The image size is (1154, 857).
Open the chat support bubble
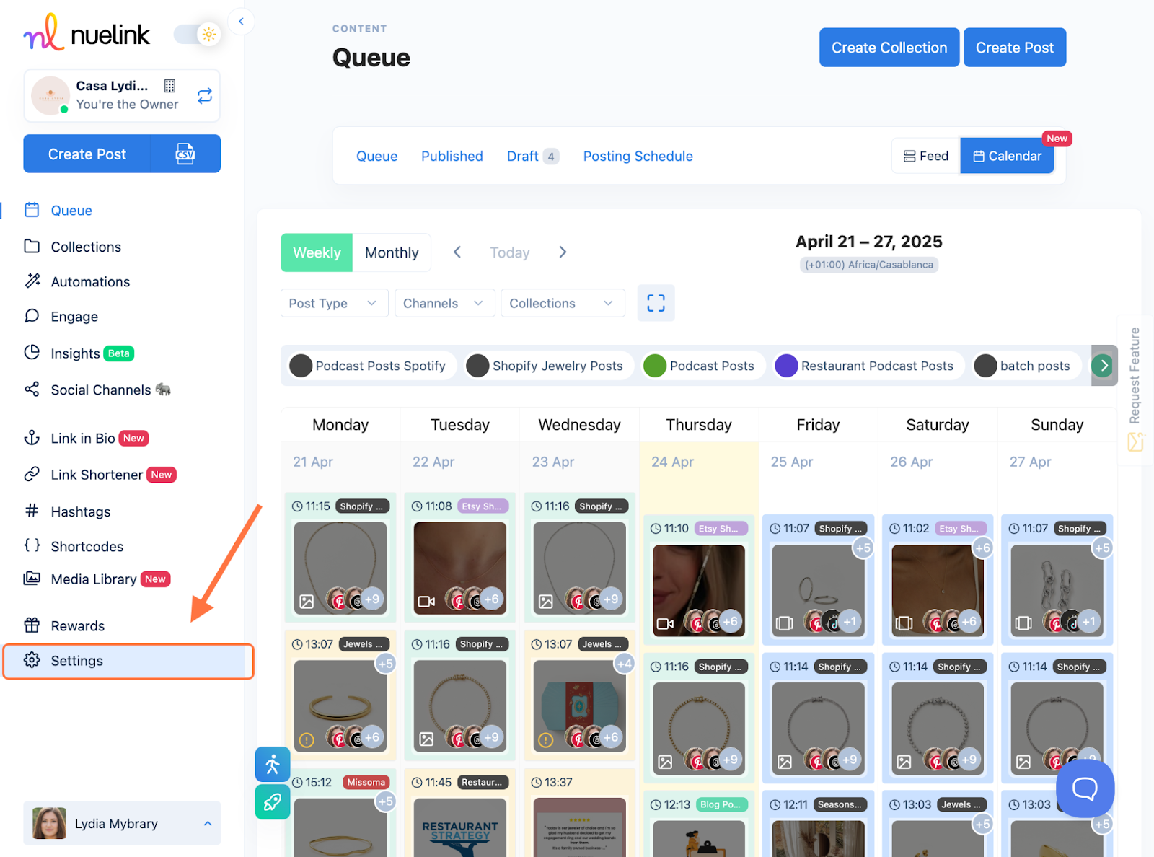1085,788
